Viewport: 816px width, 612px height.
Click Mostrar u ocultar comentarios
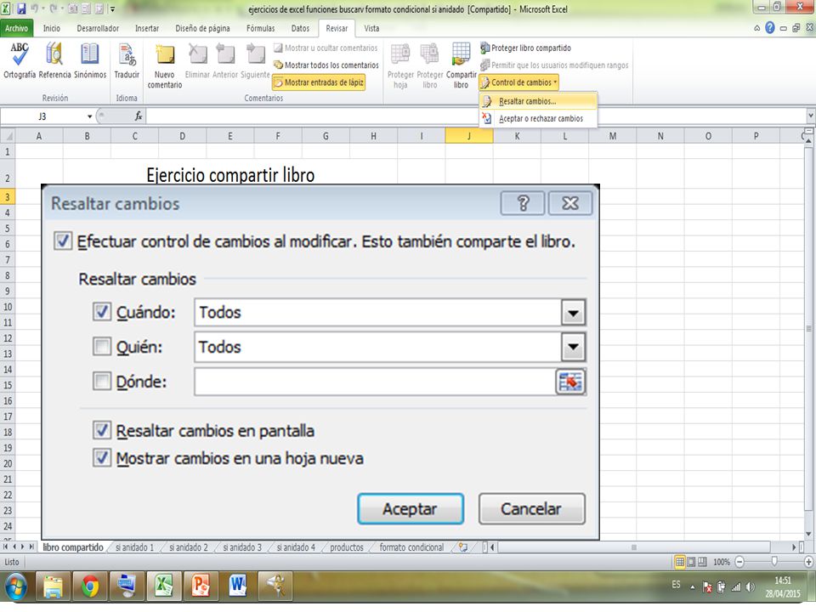[326, 48]
